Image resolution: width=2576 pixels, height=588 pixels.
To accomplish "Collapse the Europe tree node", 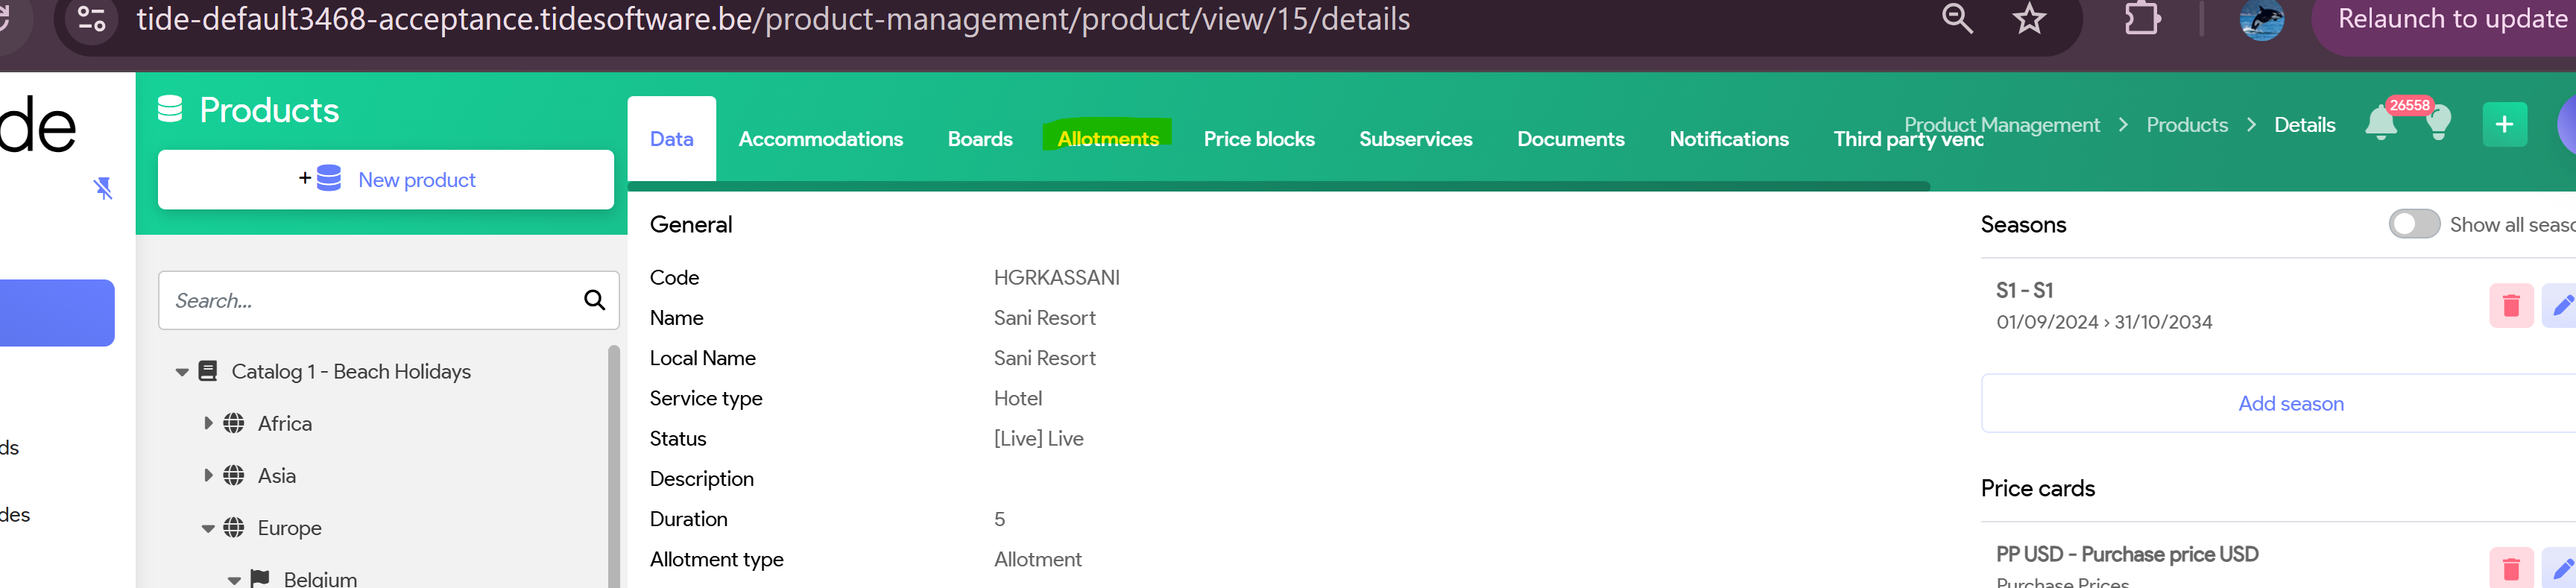I will [208, 528].
